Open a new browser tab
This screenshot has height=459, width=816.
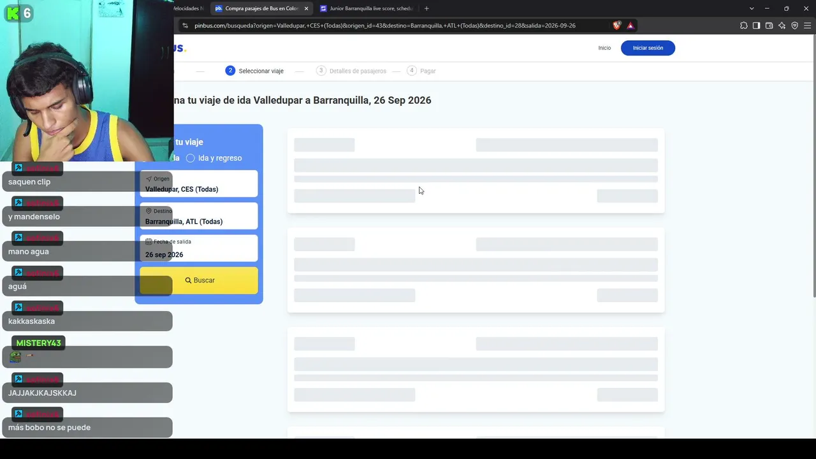[426, 8]
